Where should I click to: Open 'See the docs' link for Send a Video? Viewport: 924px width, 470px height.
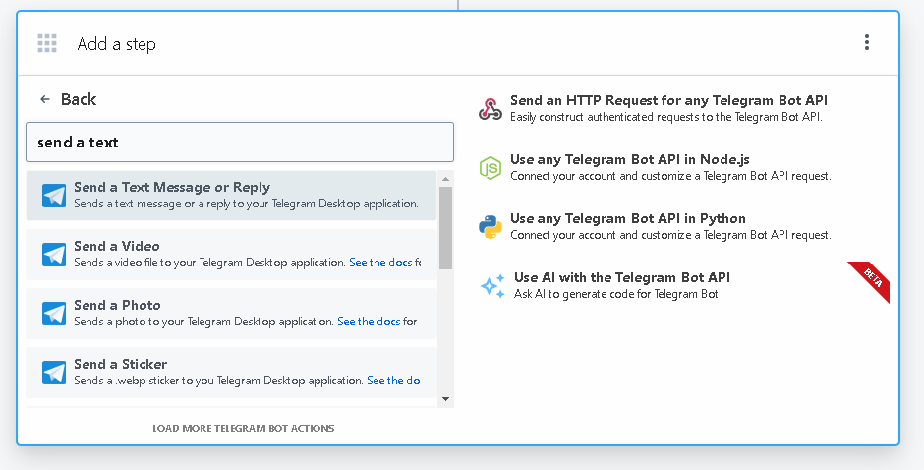pyautogui.click(x=380, y=263)
